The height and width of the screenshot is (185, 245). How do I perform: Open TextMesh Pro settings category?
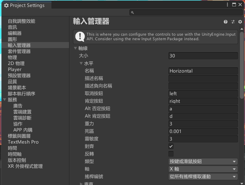coord(23,142)
